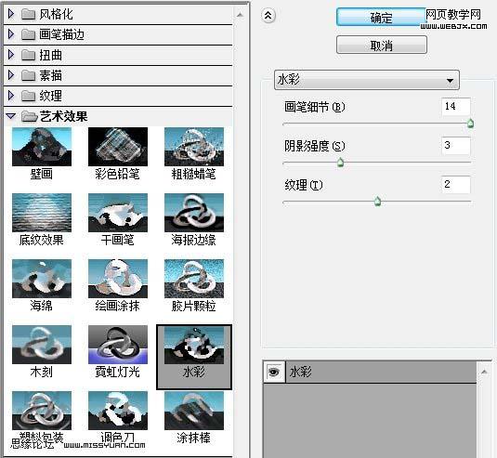Screen dimensions: 497x458
Task: Select the 木刻 filter thumbnail
Action: pyautogui.click(x=42, y=345)
